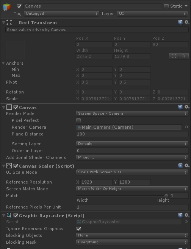Open the UI Scale Mode dropdown

pyautogui.click(x=132, y=172)
